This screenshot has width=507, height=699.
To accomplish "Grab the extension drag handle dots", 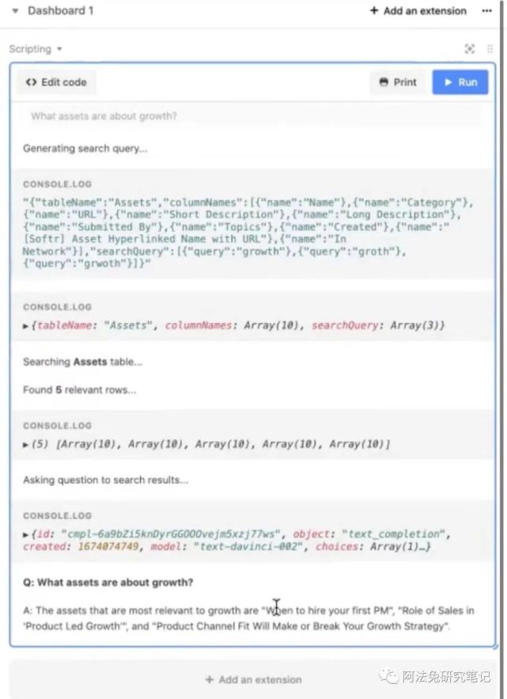I will point(490,48).
